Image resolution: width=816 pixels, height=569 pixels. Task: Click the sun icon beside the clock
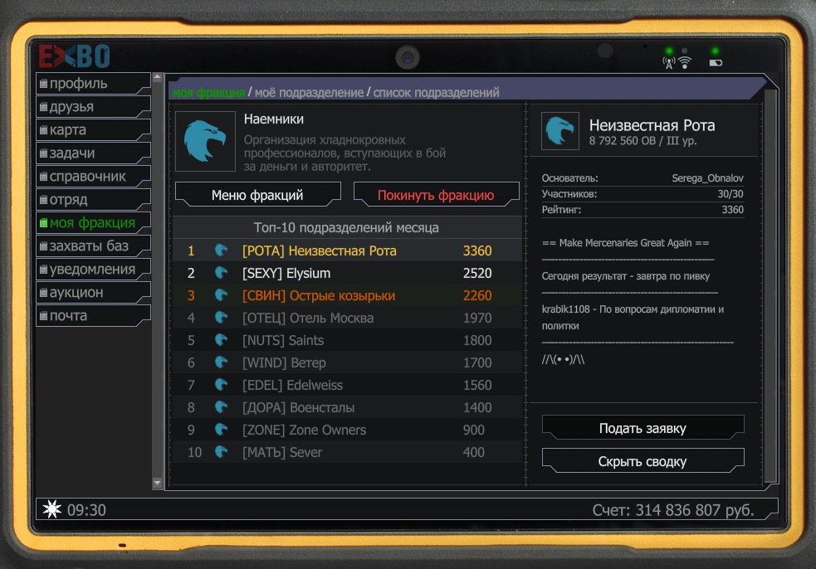pos(51,510)
